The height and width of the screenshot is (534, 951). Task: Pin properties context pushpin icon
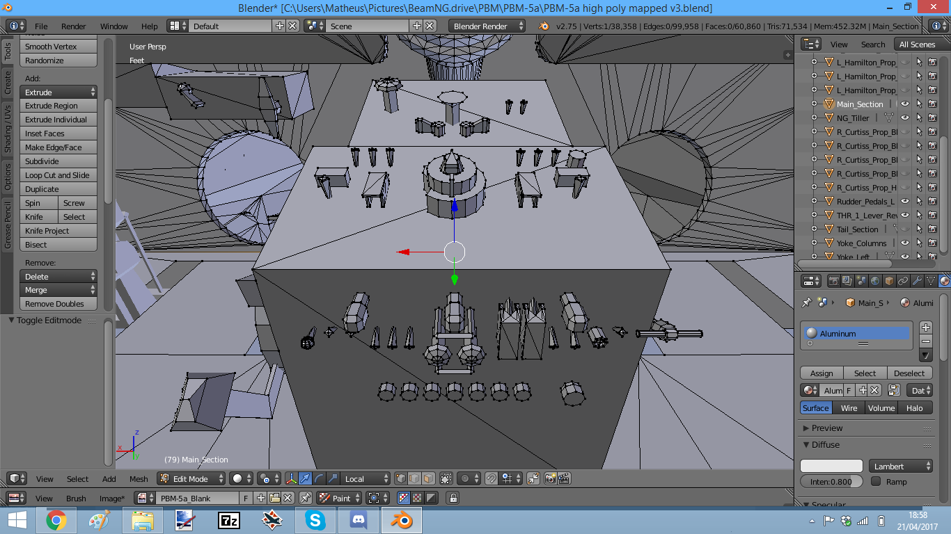coord(807,302)
